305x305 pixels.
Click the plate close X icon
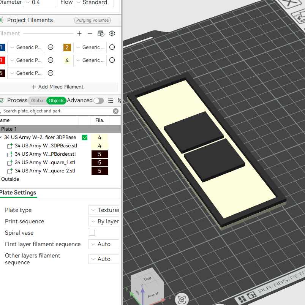pyautogui.click(x=290, y=3)
